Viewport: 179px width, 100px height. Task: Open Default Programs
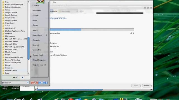[39, 60]
